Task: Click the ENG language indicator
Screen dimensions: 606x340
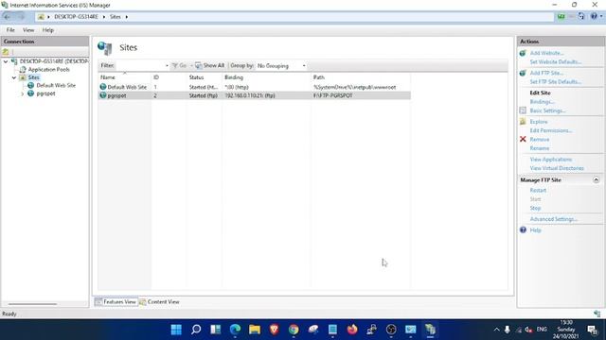Action: coord(542,330)
